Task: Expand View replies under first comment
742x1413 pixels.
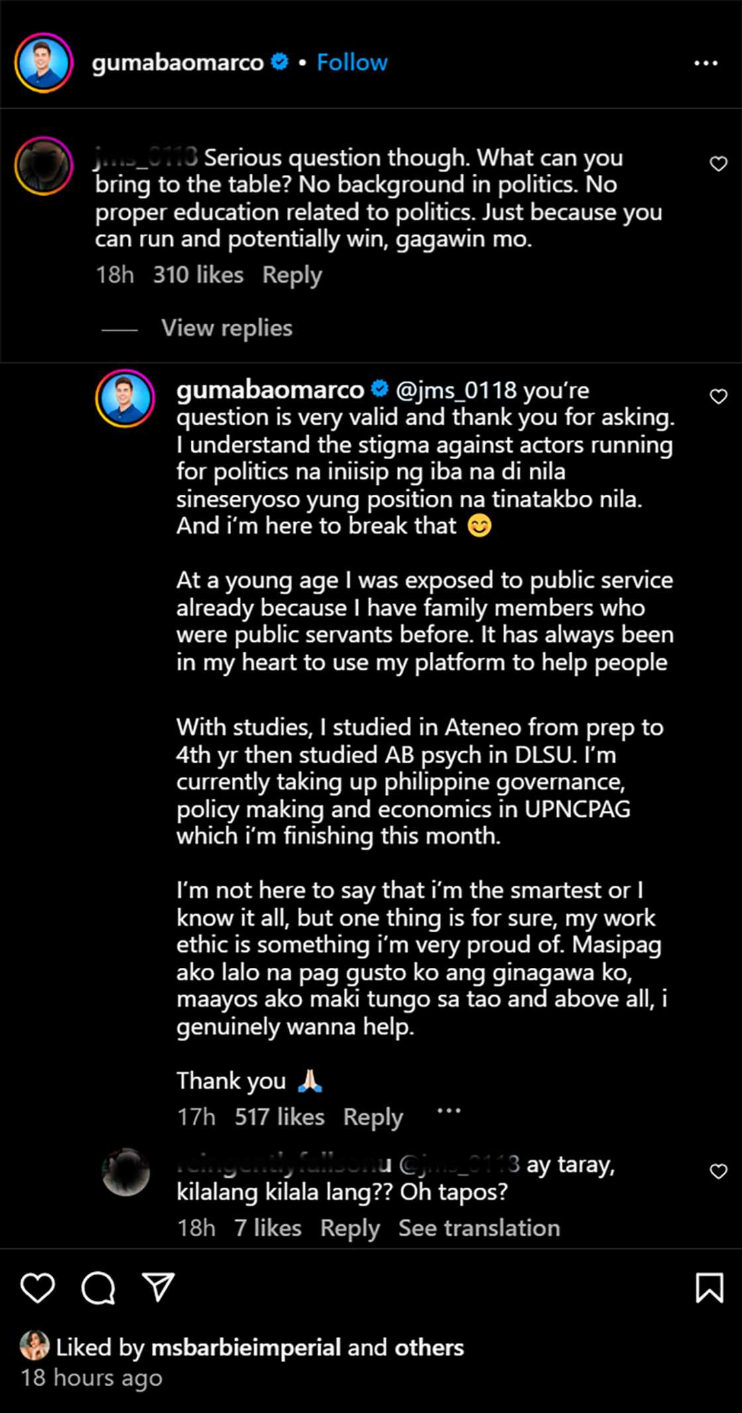Action: [227, 328]
